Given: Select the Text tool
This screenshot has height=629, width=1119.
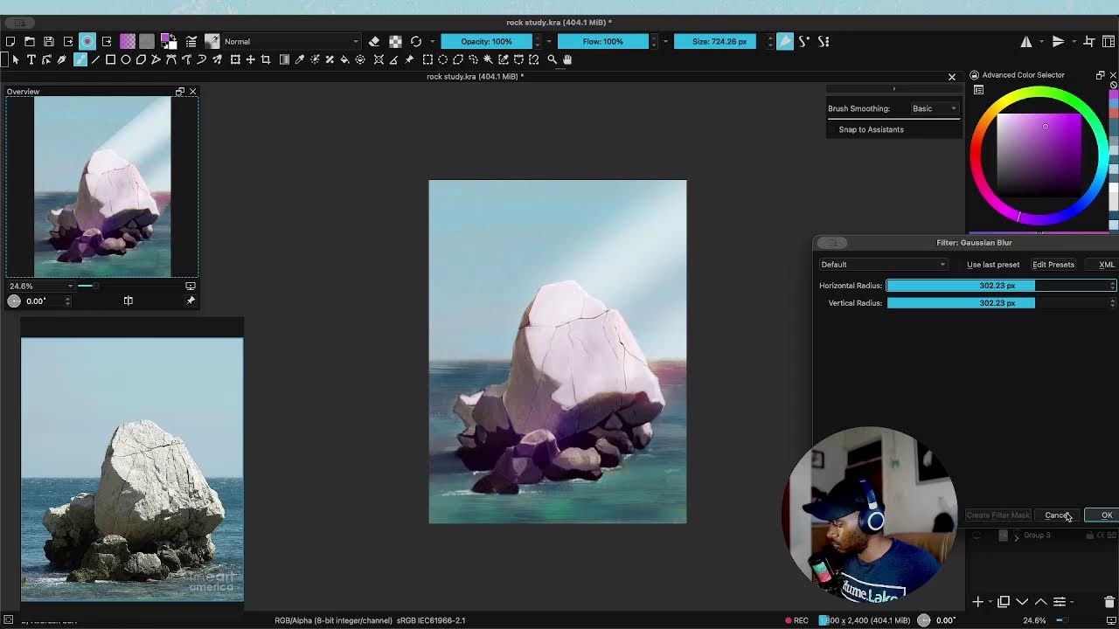Looking at the screenshot, I should 31,59.
